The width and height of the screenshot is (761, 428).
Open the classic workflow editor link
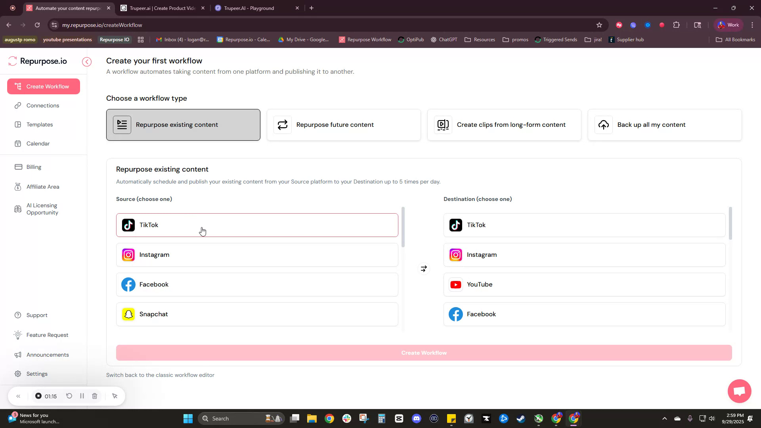click(160, 375)
